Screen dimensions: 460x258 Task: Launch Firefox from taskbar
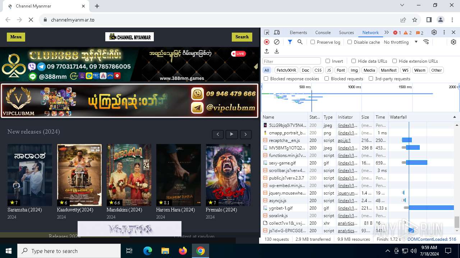[183, 251]
